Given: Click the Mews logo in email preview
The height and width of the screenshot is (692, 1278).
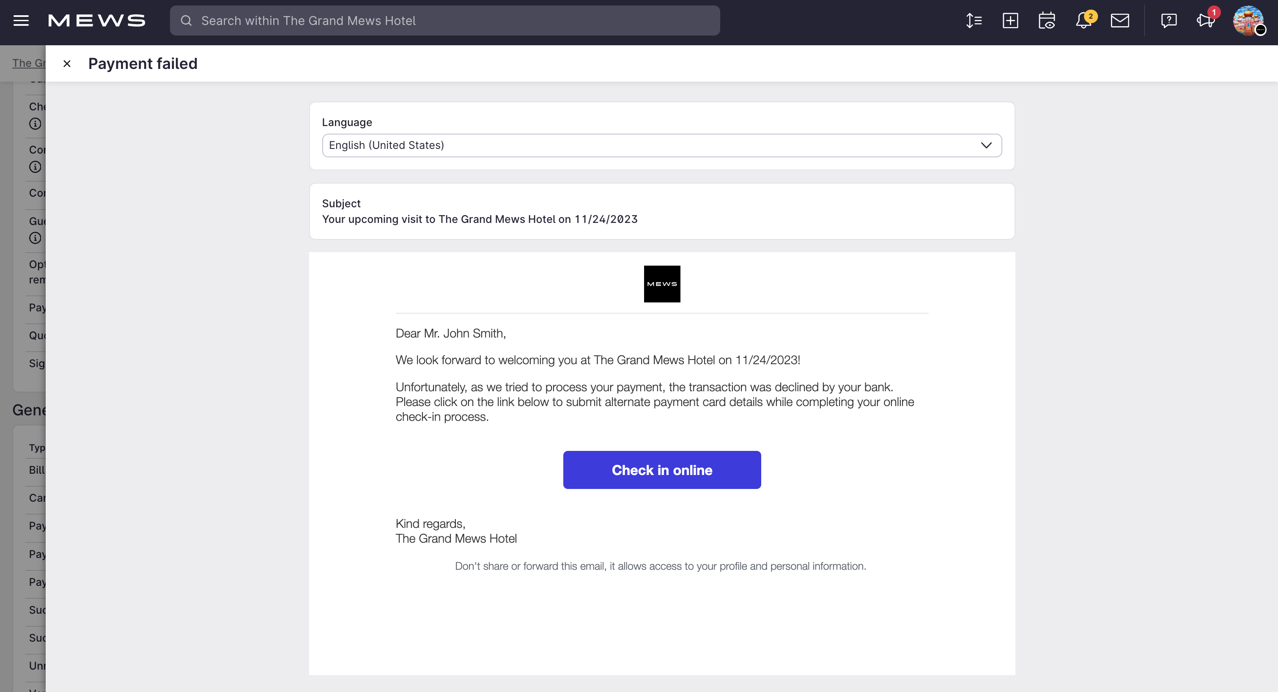Looking at the screenshot, I should point(662,284).
